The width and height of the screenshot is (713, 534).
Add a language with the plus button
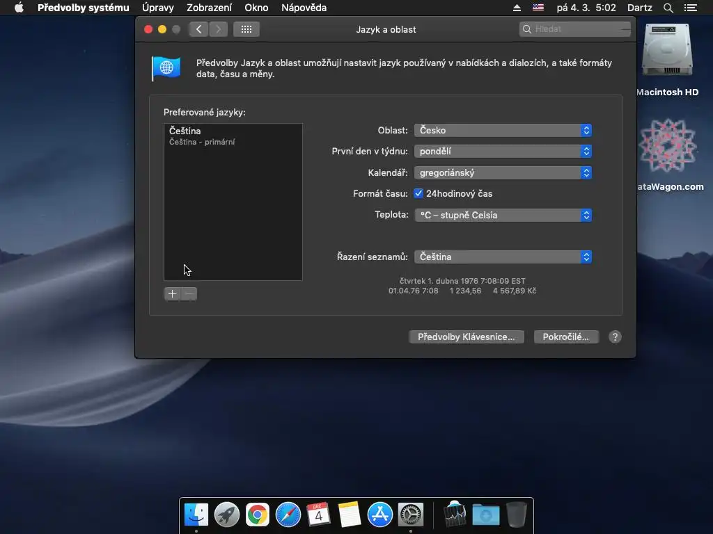[173, 294]
